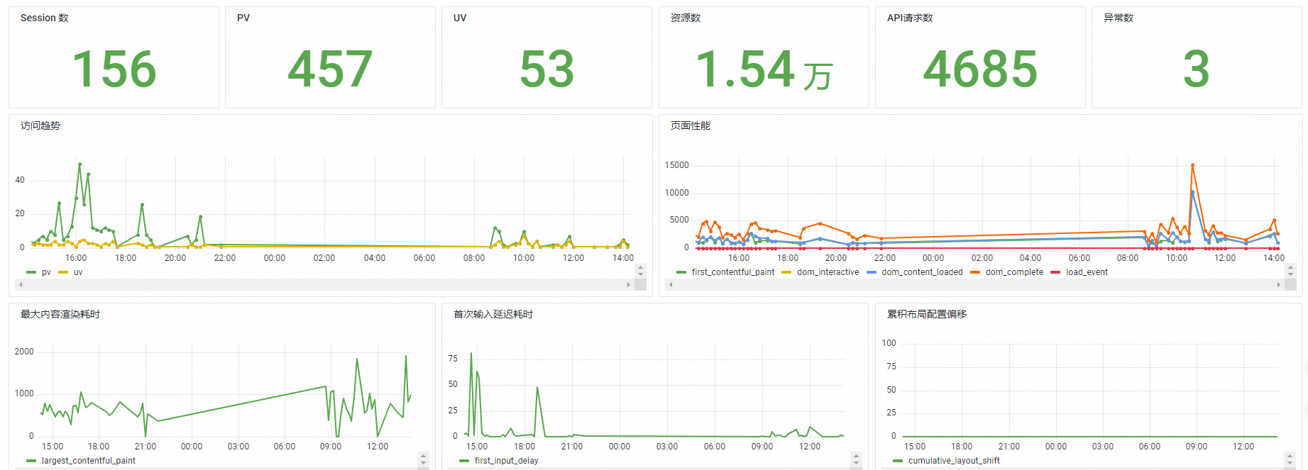Open the 首次输入延迟耗时 panel title menu
This screenshot has height=470, width=1308.
pos(493,314)
